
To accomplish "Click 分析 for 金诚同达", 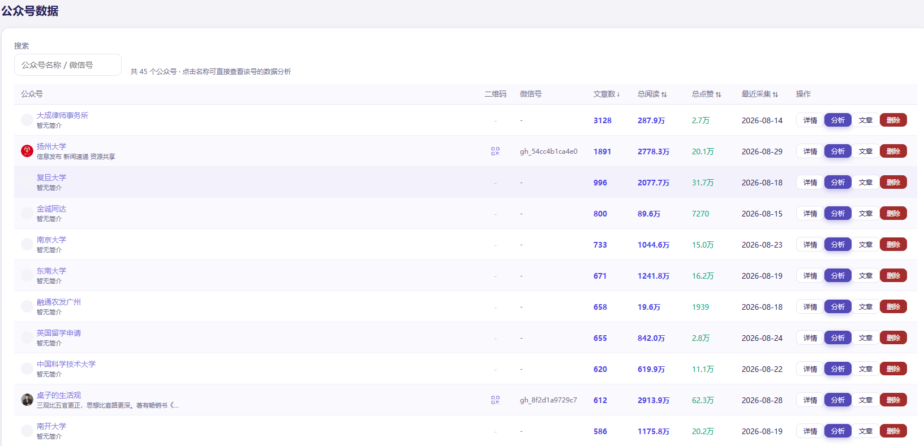I will 838,214.
